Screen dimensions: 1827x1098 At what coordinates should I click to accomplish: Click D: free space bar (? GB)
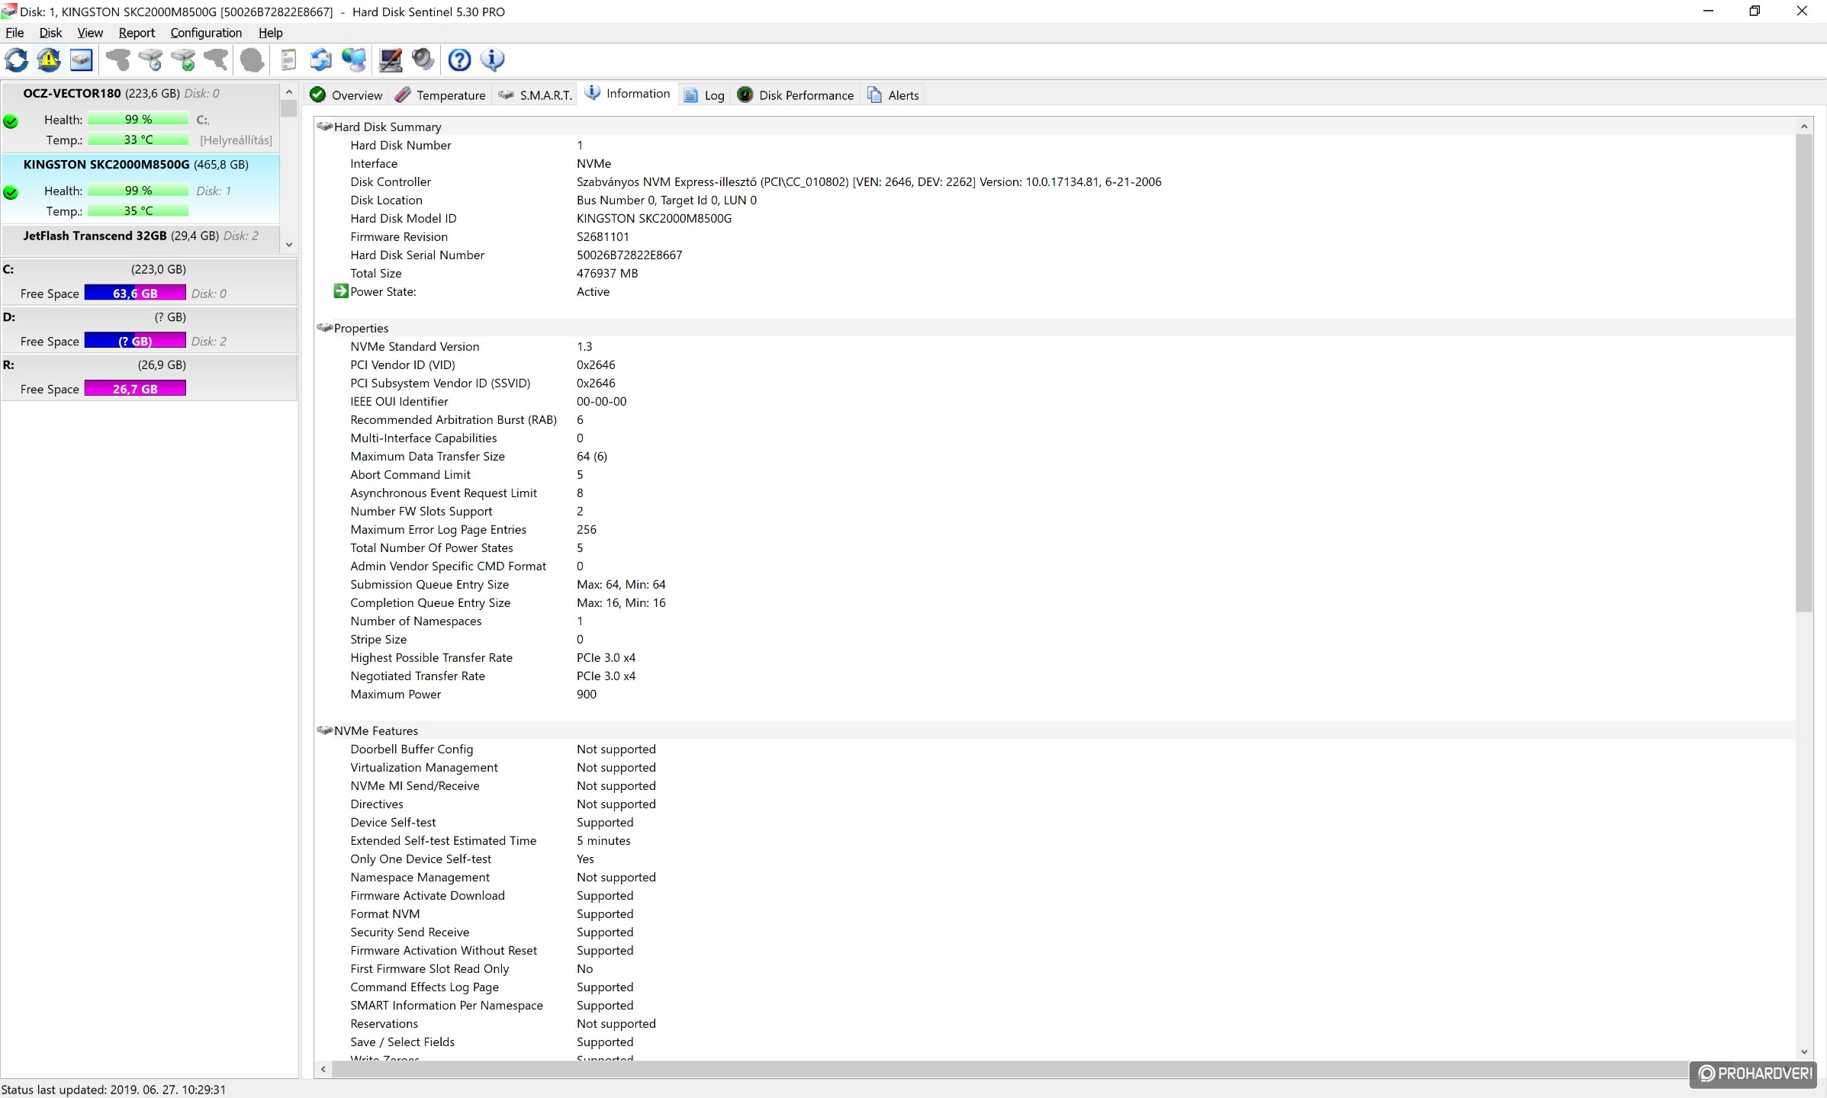point(135,341)
